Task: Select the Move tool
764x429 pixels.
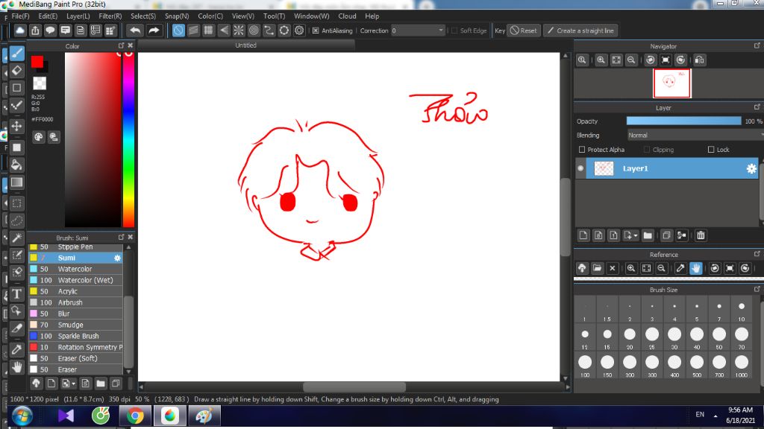Action: pos(16,126)
